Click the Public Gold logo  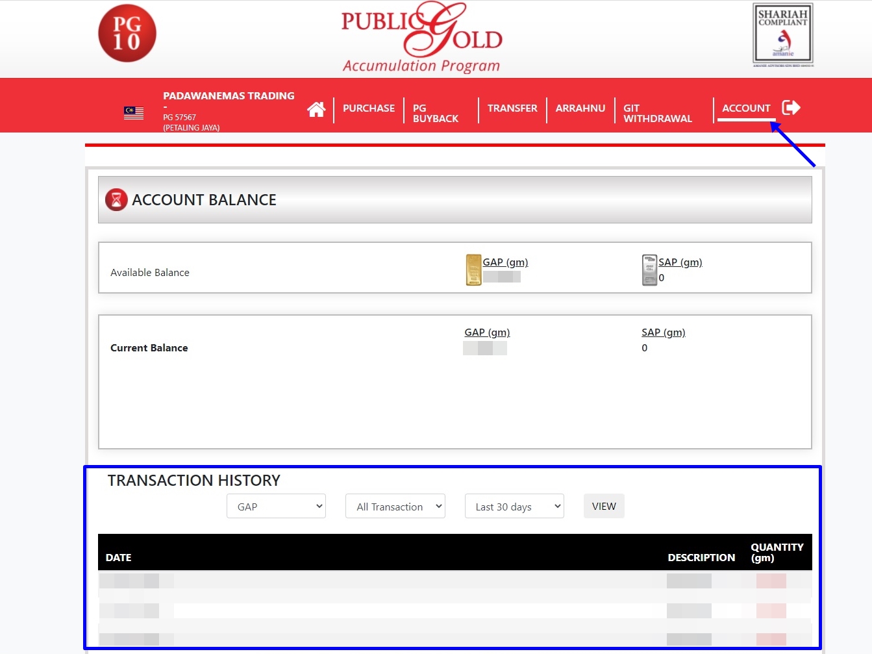[422, 37]
